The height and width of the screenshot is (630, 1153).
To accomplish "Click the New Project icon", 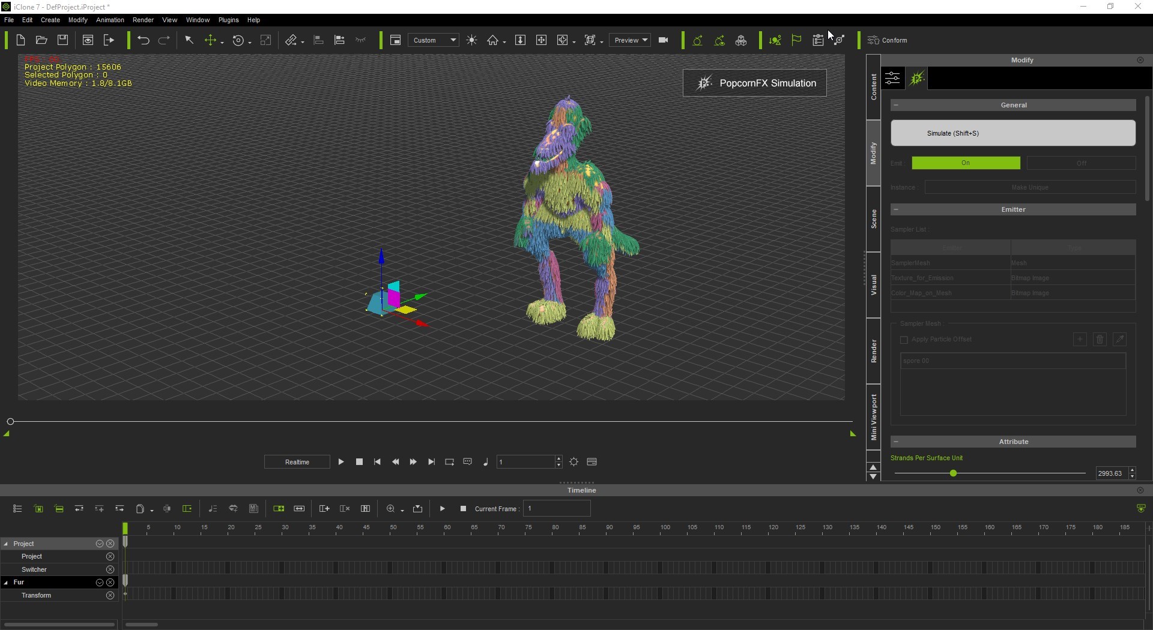I will [x=20, y=40].
